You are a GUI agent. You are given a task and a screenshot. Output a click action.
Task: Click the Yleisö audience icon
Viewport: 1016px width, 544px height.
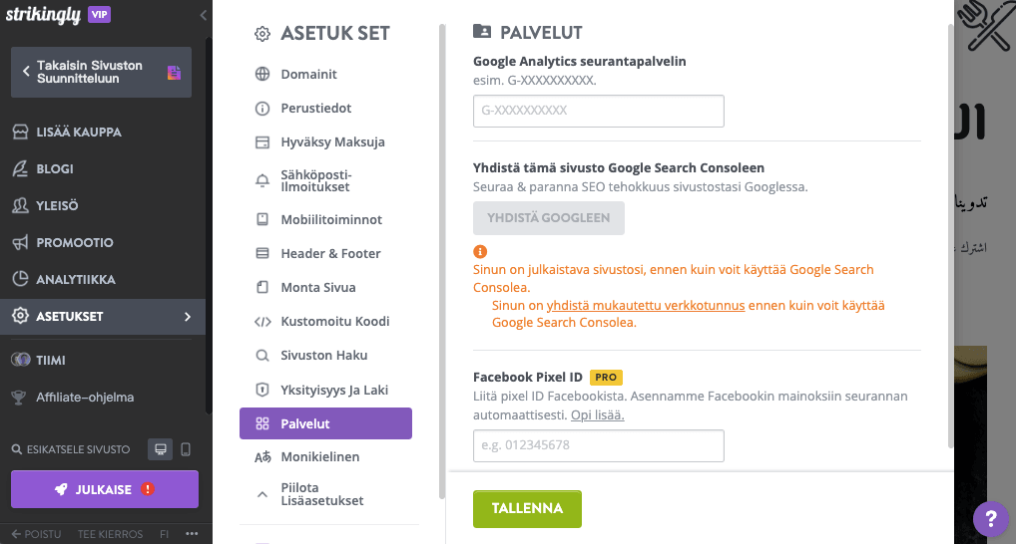[19, 205]
